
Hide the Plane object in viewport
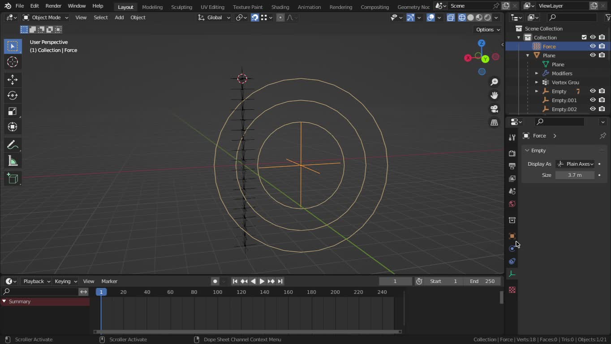593,55
